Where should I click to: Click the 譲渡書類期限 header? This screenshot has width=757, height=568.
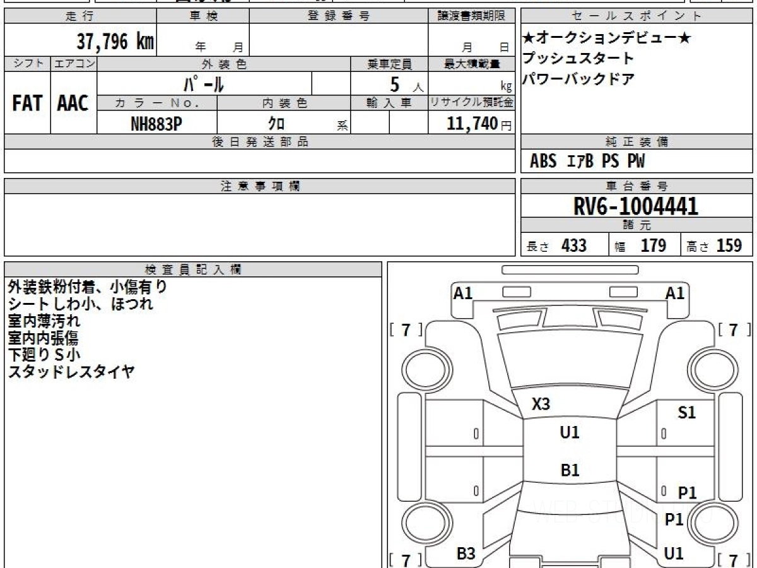click(x=471, y=16)
